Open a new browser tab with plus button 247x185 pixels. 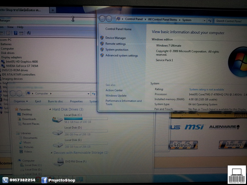pyautogui.click(x=53, y=10)
